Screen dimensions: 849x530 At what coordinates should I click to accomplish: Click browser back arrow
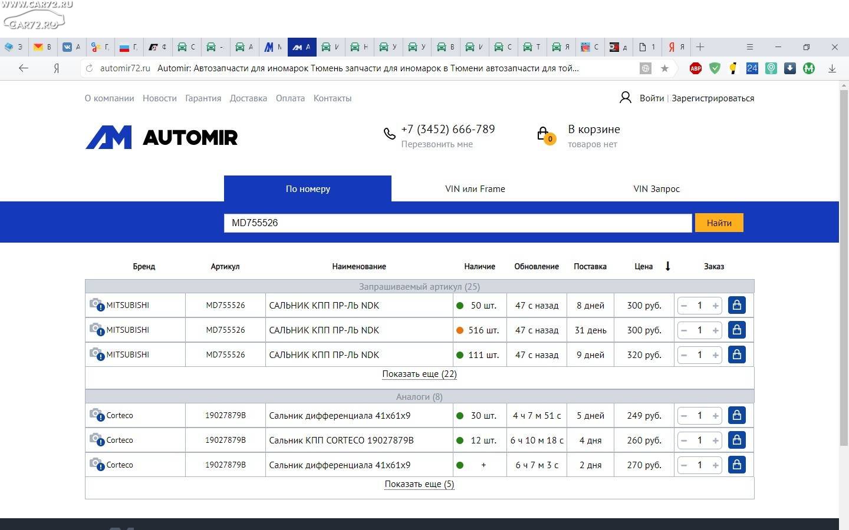point(24,68)
